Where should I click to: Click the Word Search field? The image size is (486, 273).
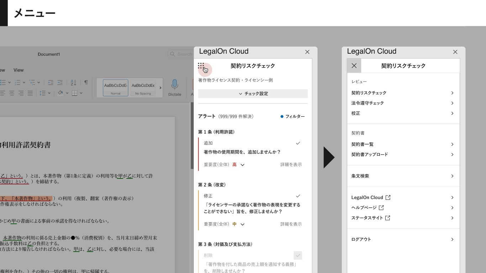click(x=181, y=54)
